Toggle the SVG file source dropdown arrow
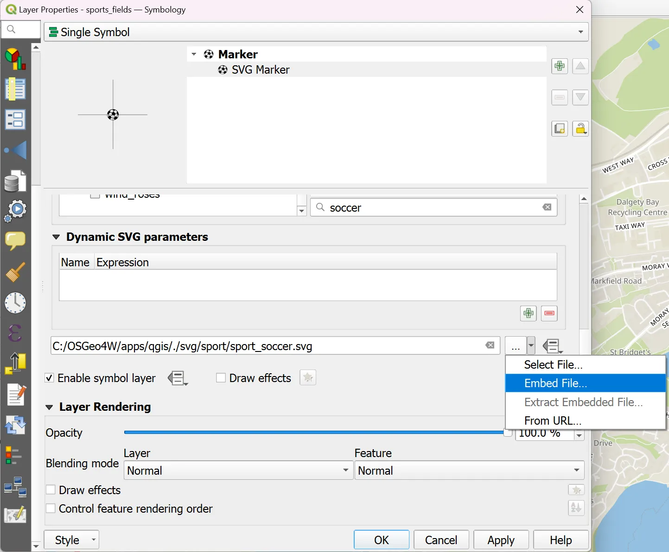The image size is (669, 552). 531,345
